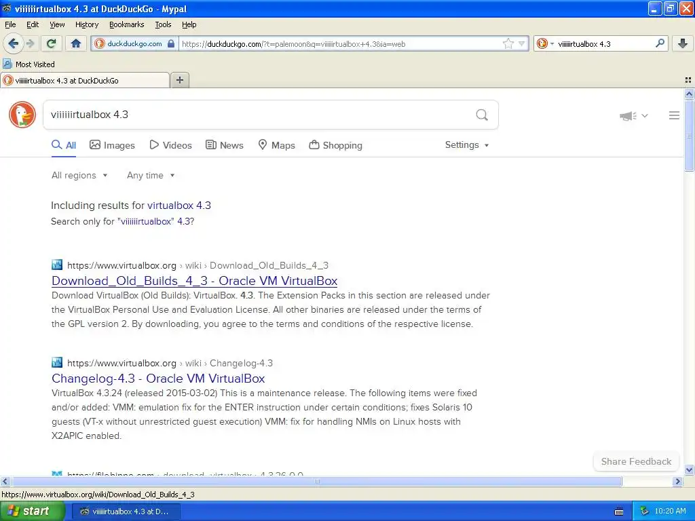Switch to the Videos tab

[x=170, y=145]
